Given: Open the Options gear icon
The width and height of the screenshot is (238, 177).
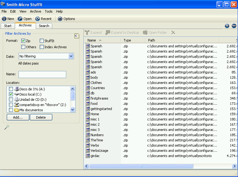Looking at the screenshot, I should click(60, 19).
